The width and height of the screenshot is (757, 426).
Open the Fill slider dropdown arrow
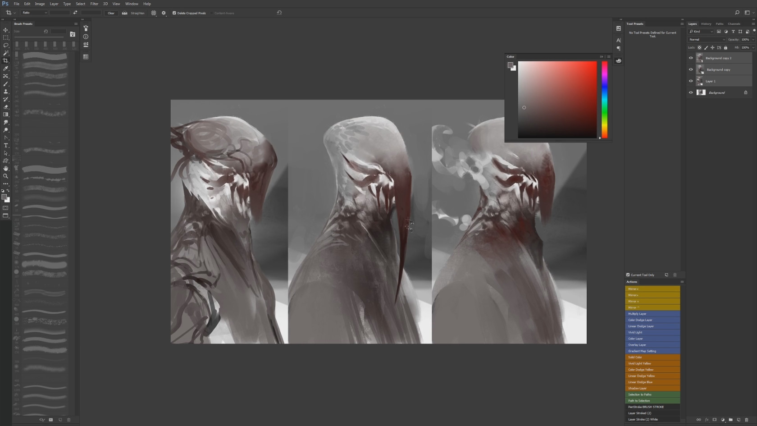753,48
